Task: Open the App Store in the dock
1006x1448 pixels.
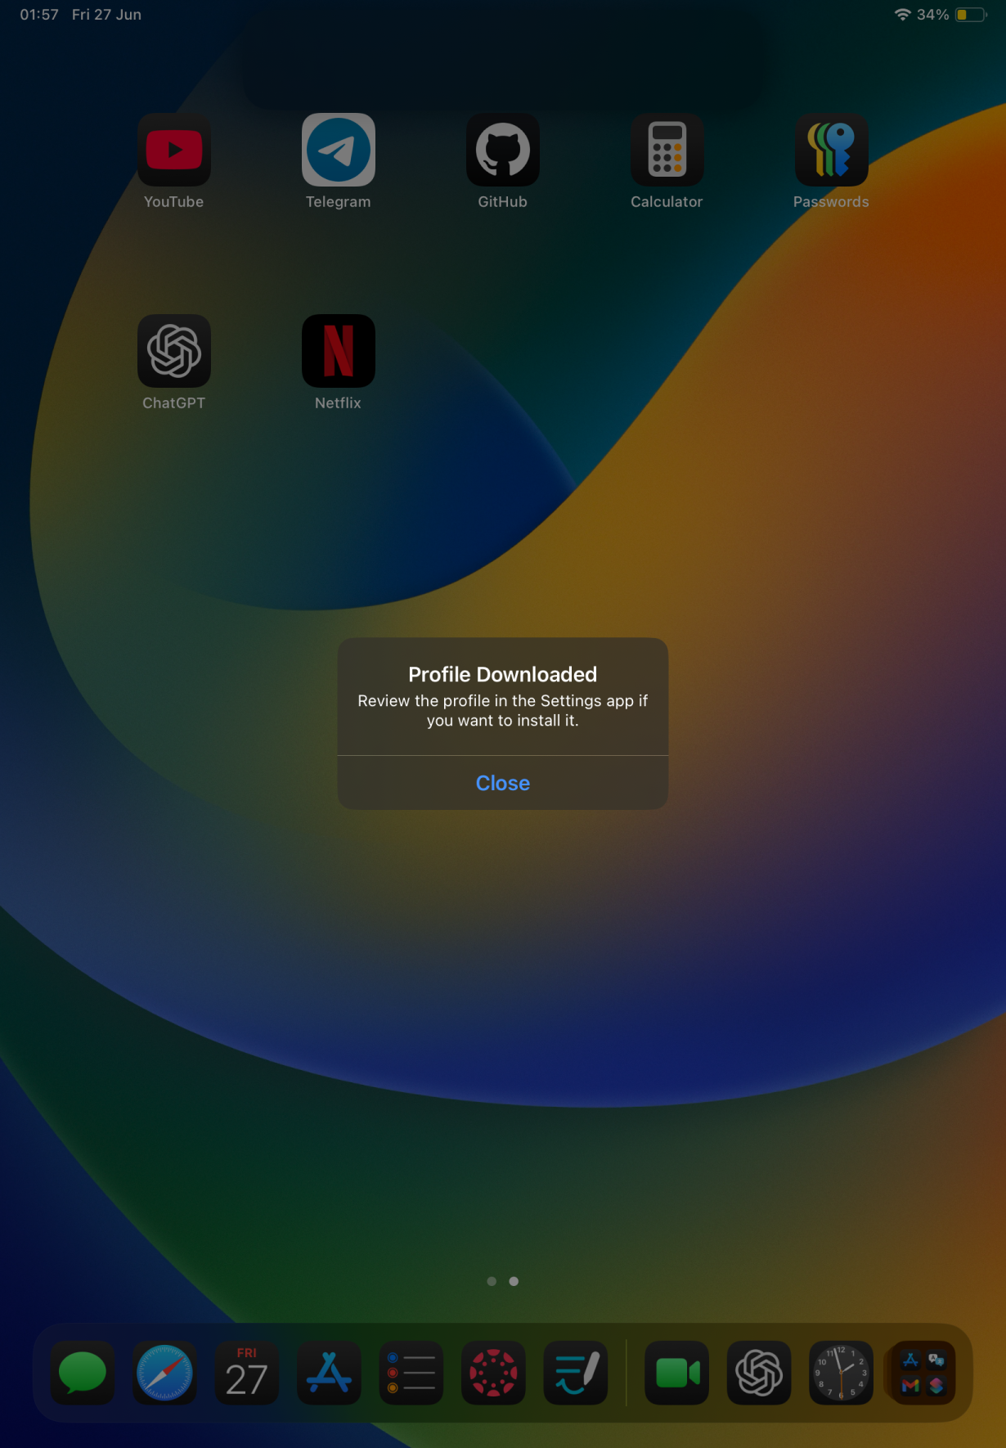Action: (x=329, y=1373)
